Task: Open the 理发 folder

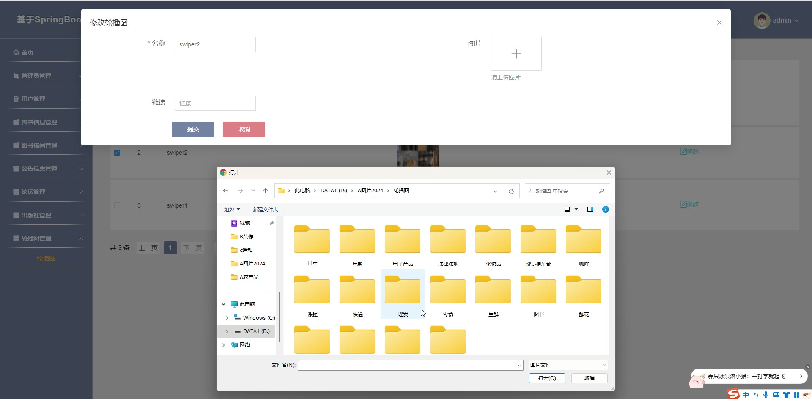Action: pyautogui.click(x=402, y=294)
